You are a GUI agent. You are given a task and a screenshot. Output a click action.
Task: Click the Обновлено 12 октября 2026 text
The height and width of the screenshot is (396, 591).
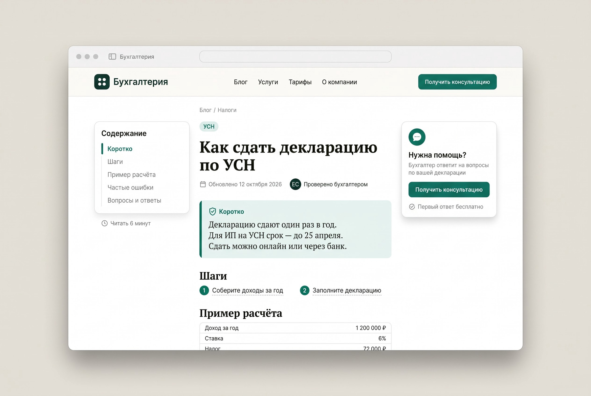pyautogui.click(x=245, y=184)
